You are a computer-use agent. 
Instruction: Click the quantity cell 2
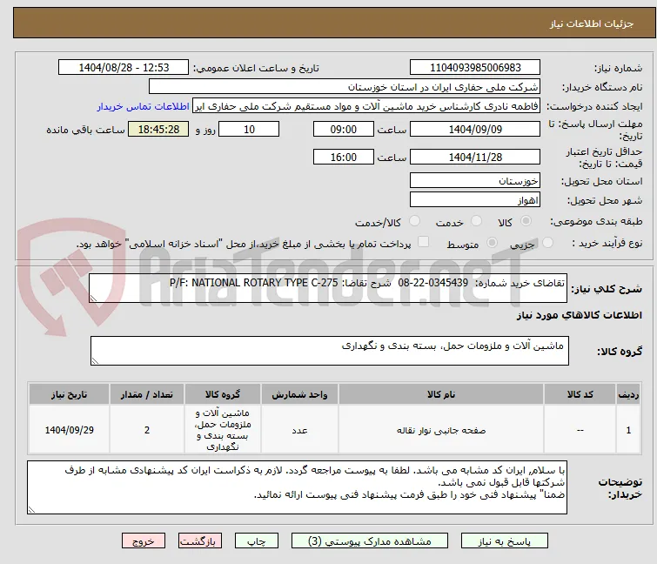(147, 430)
